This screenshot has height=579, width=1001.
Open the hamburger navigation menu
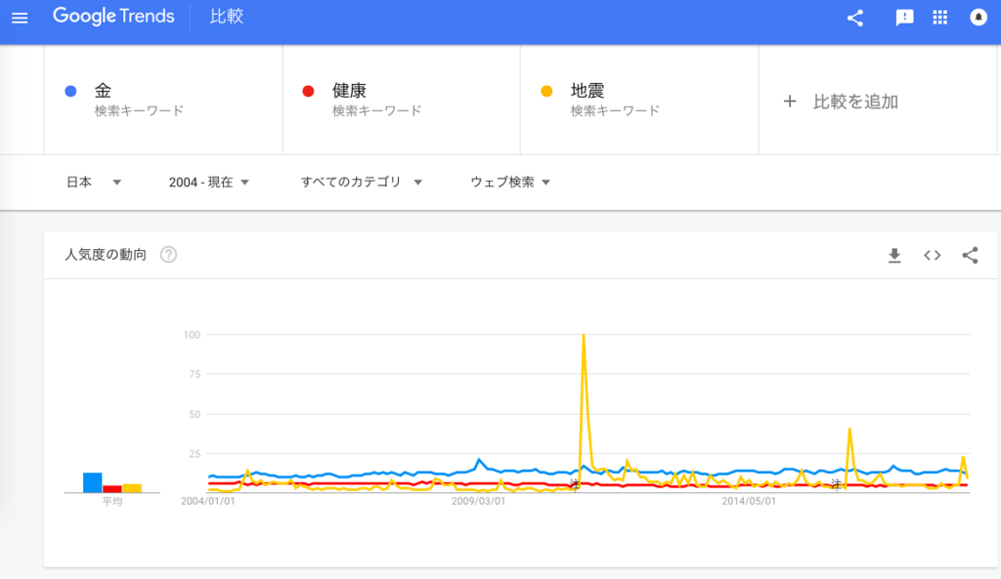tap(20, 18)
